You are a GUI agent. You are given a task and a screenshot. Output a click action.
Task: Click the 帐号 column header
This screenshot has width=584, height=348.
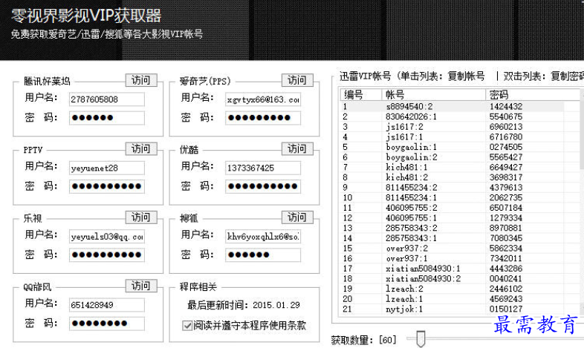click(433, 94)
